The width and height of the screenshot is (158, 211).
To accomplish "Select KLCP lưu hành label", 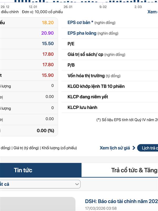I will [x=82, y=107].
